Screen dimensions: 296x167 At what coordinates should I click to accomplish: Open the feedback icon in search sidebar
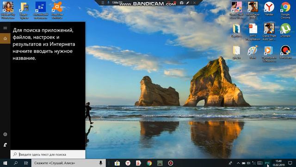click(5, 145)
